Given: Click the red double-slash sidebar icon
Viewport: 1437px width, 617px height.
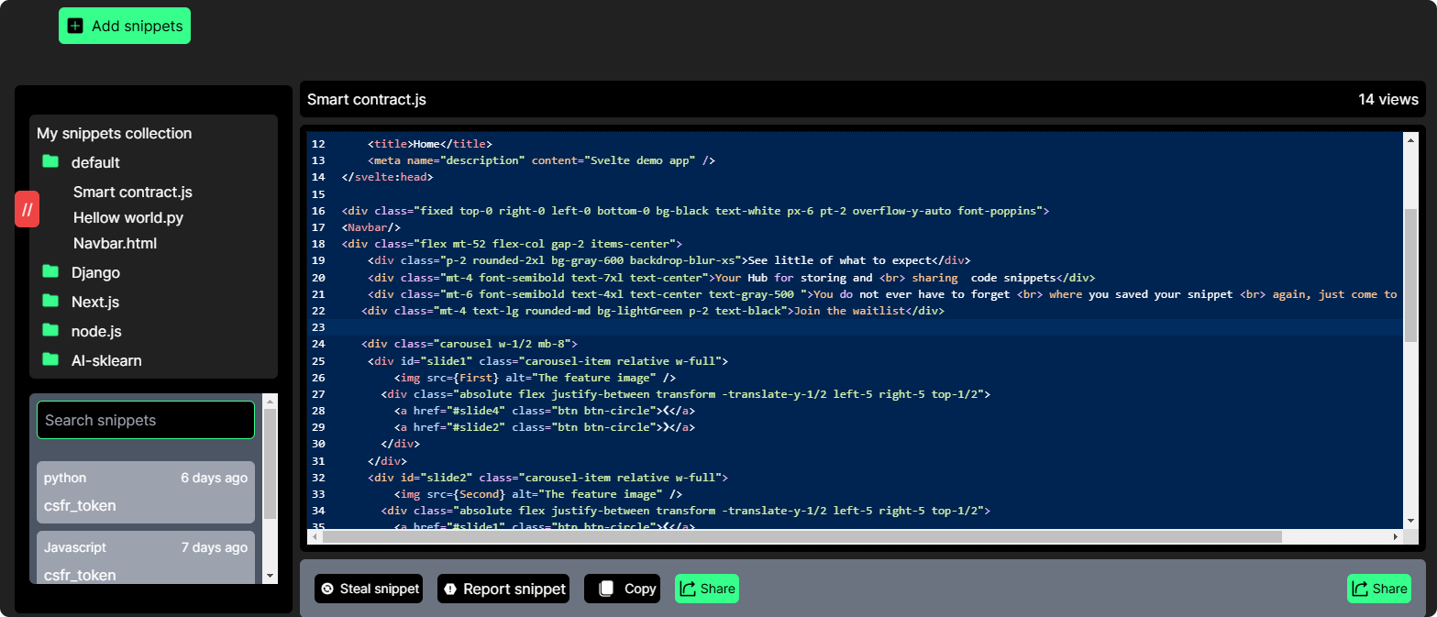Looking at the screenshot, I should point(27,209).
